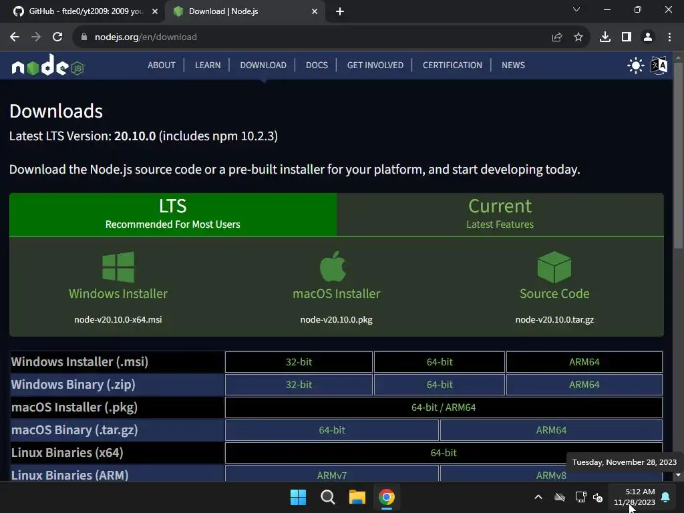This screenshot has width=684, height=513.
Task: Click the Chrome taskbar icon
Action: (387, 497)
